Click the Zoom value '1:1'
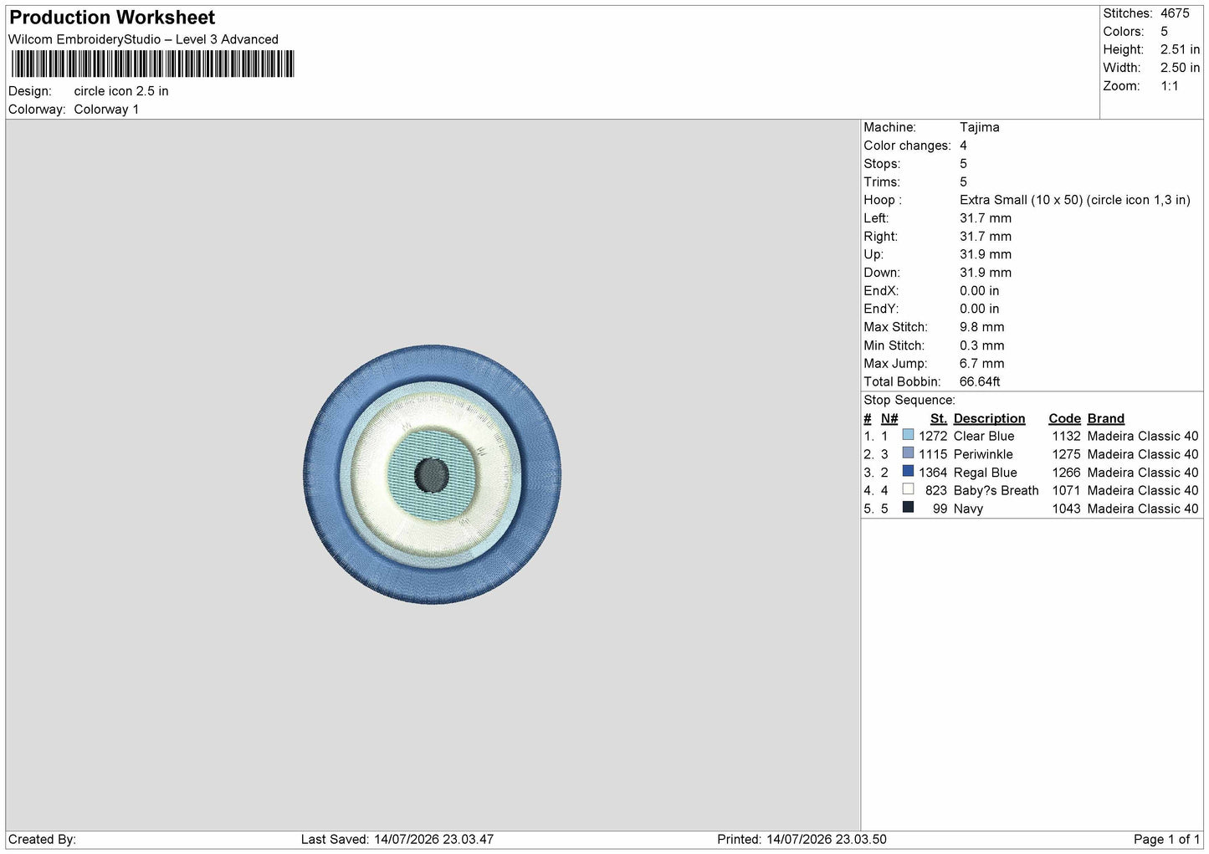1209x854 pixels. 1170,86
